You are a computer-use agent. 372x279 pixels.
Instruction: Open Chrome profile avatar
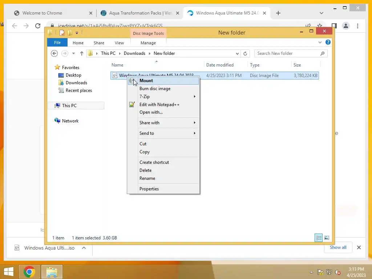pos(346,26)
